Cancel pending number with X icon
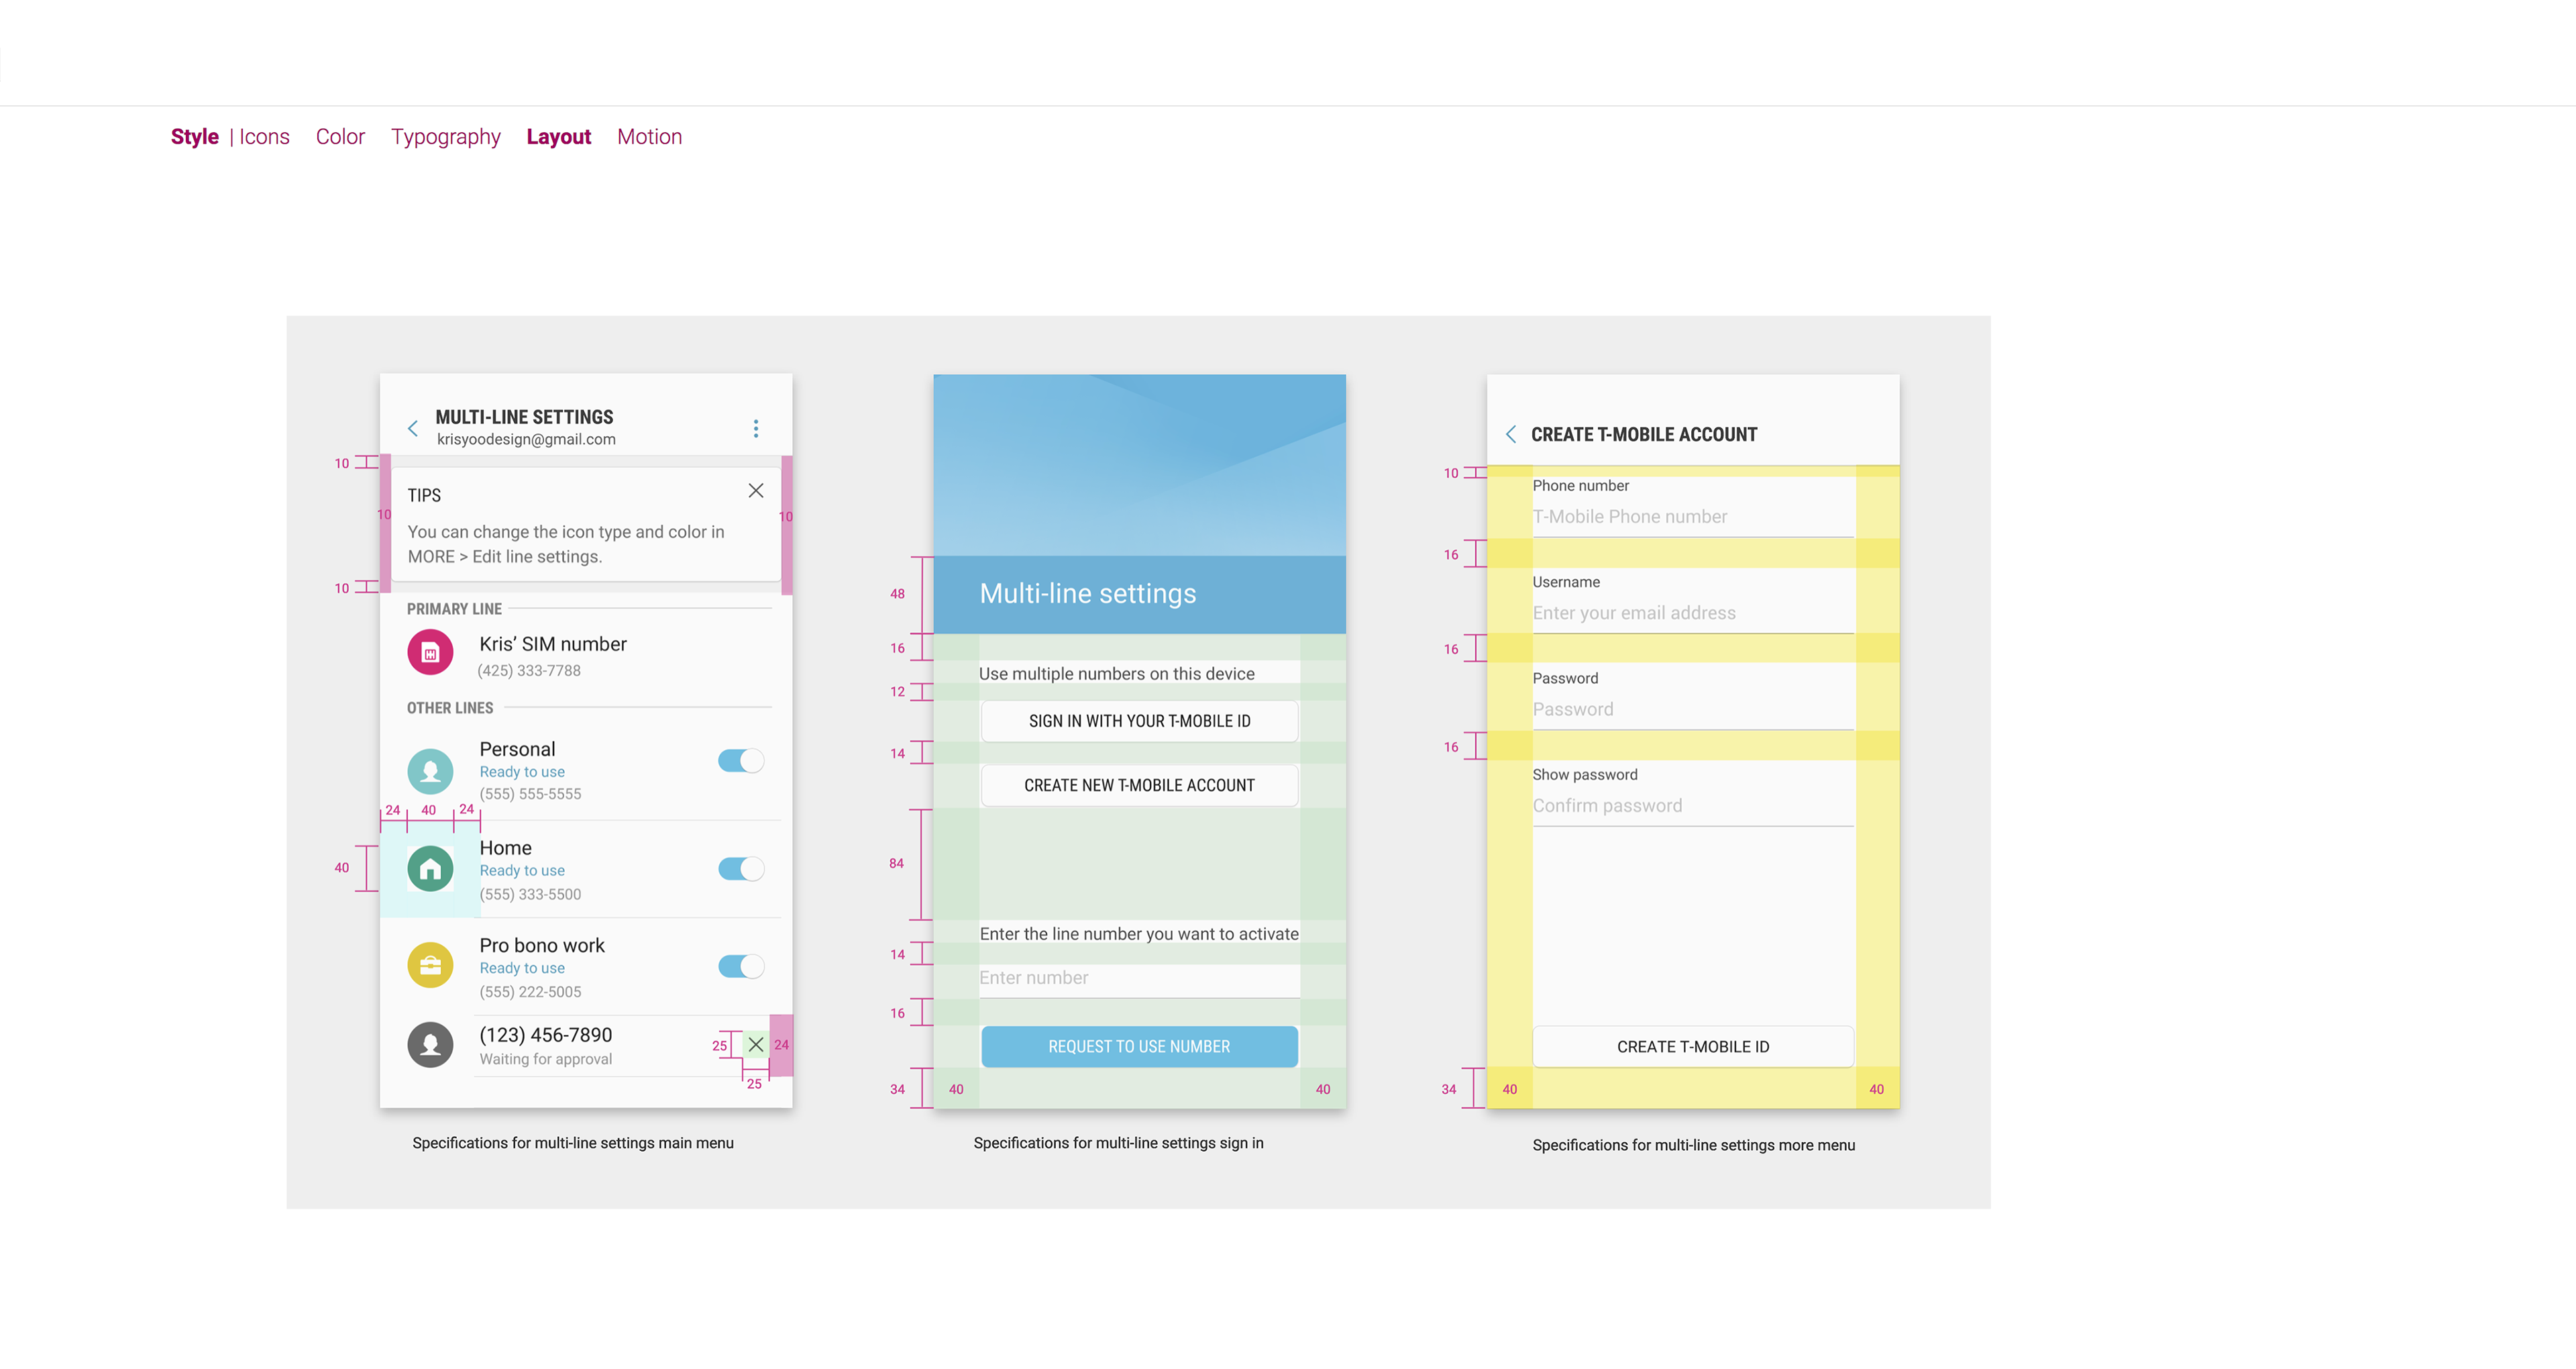Image resolution: width=2576 pixels, height=1369 pixels. [x=756, y=1045]
